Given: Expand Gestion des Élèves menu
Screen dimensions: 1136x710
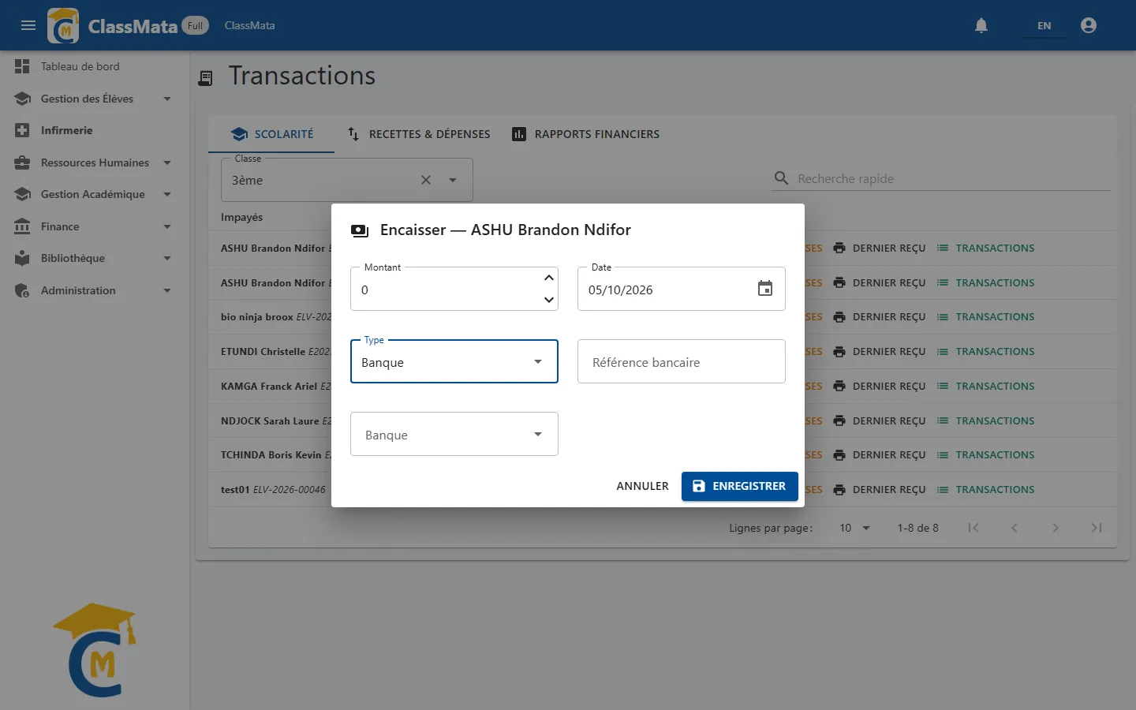Looking at the screenshot, I should coord(95,99).
